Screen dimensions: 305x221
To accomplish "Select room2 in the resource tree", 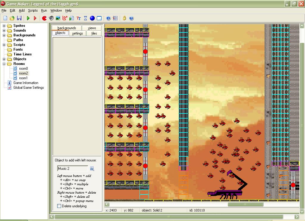I will tap(23, 73).
